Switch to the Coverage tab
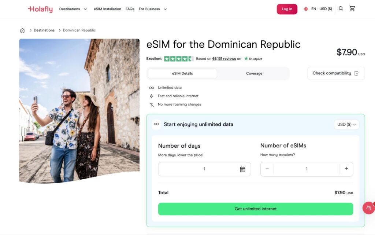The image size is (375, 235). (x=254, y=74)
